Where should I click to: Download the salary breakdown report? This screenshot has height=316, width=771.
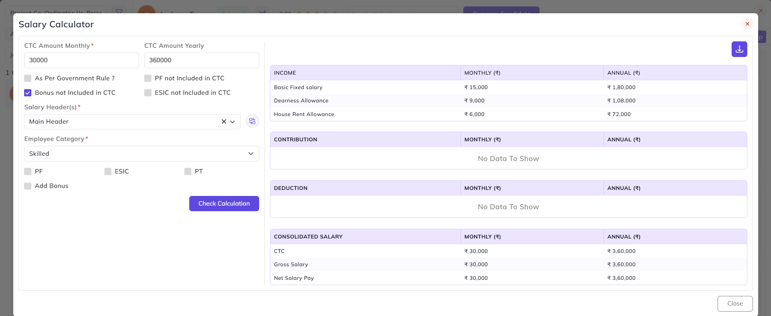739,49
